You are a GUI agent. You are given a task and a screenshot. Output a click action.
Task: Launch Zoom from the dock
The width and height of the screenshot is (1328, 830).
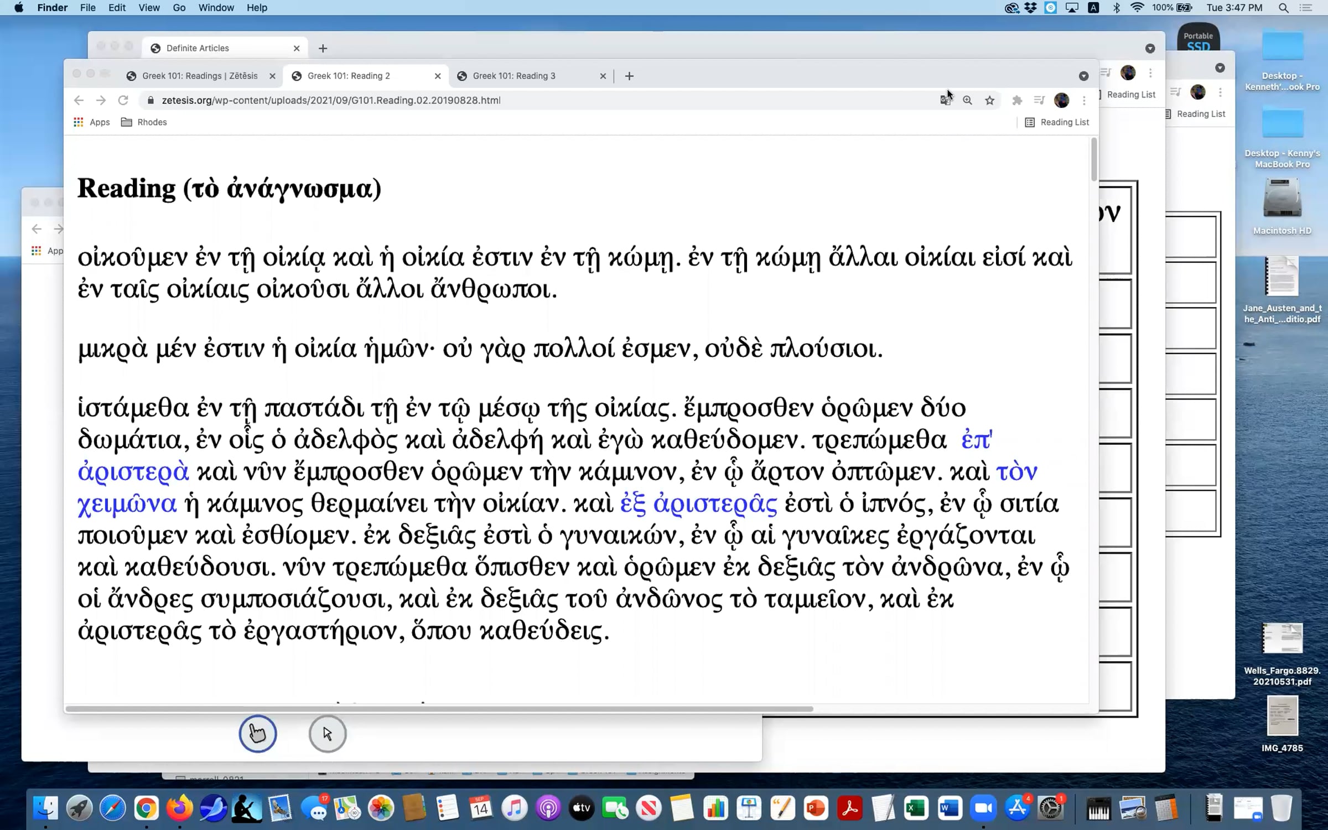(x=983, y=808)
